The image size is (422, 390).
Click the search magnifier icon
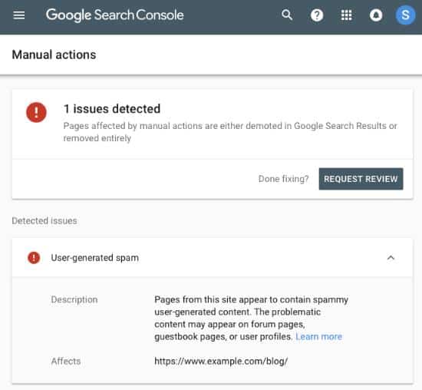coord(287,15)
